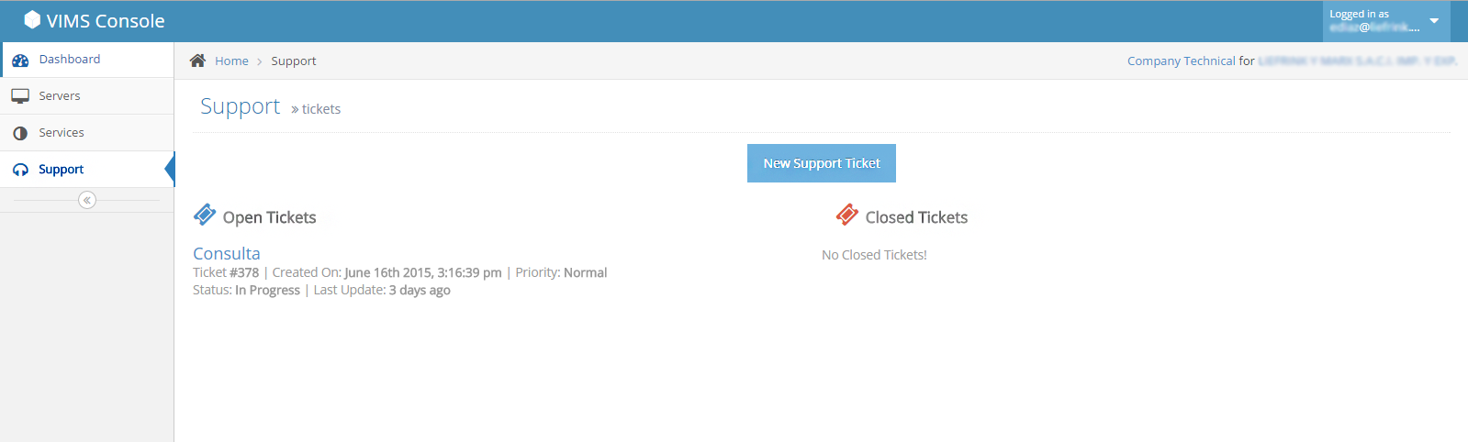Click the red Closed Tickets icon
Screen dimensions: 1468x442
[x=847, y=215]
